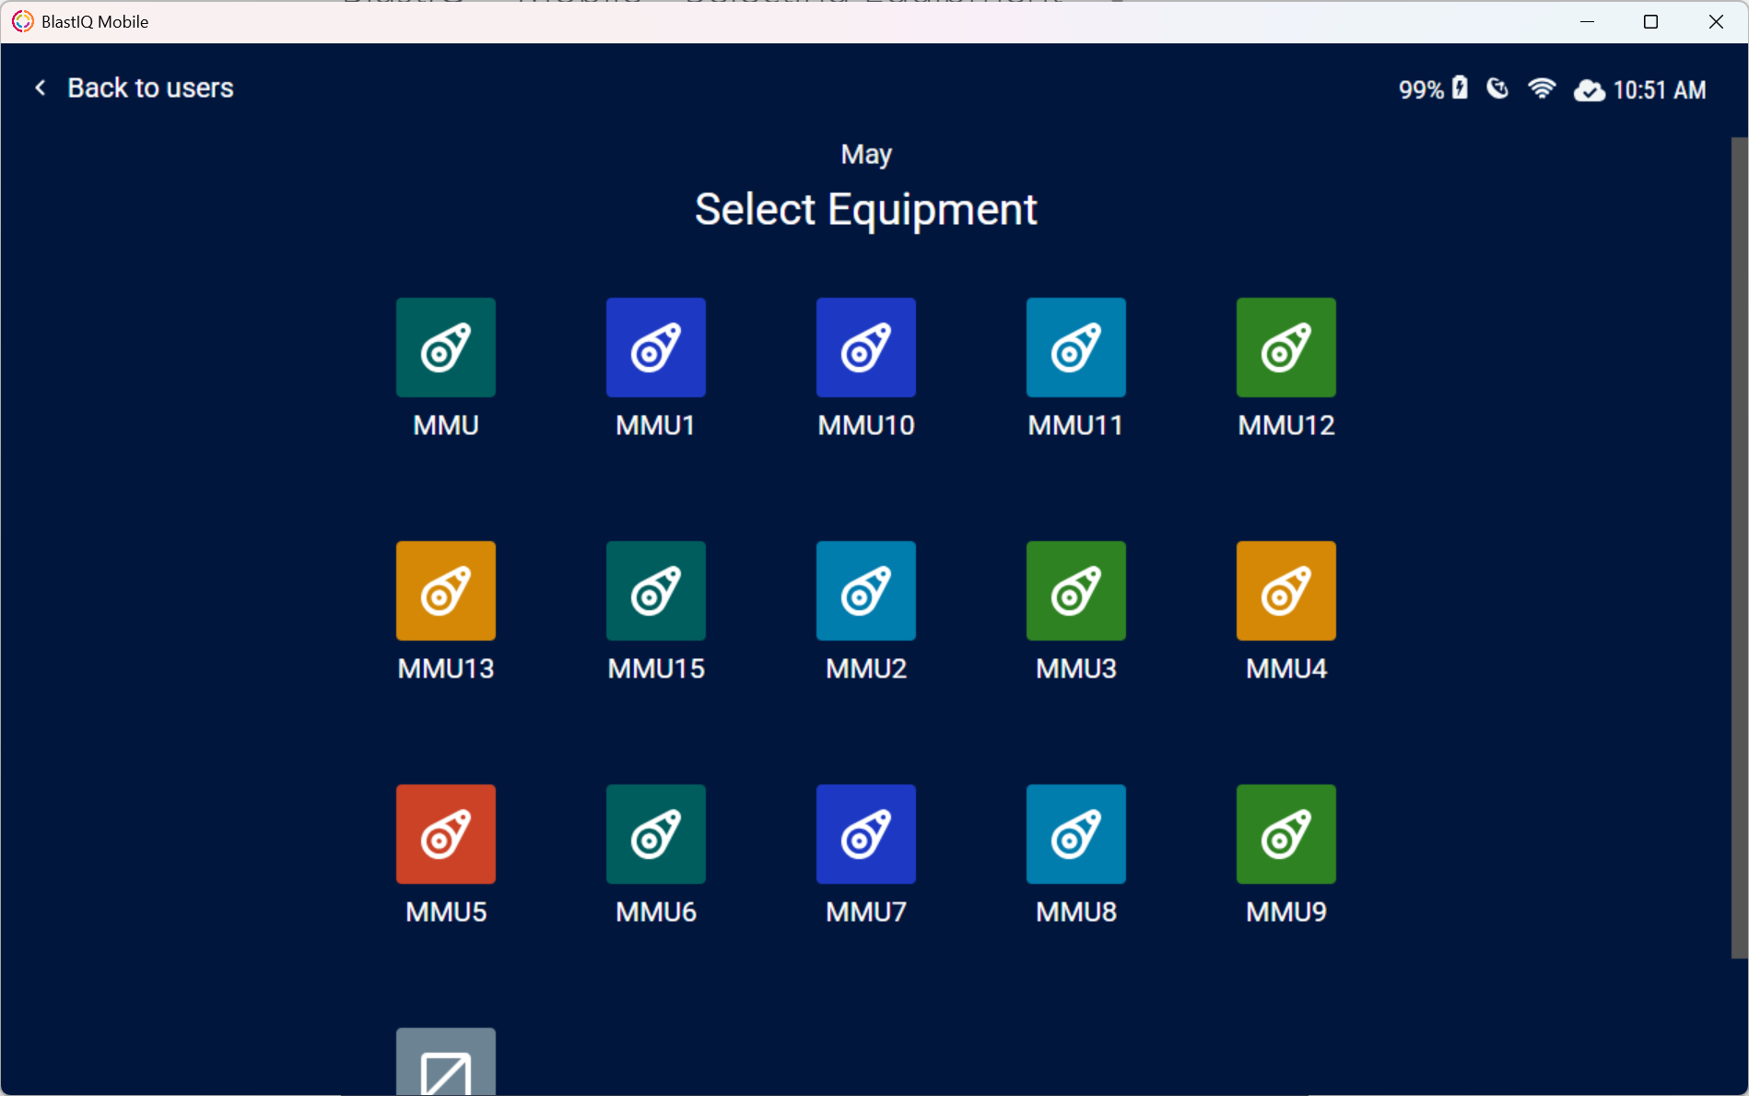This screenshot has width=1749, height=1096.
Task: Tap the phone call status icon
Action: point(1498,88)
